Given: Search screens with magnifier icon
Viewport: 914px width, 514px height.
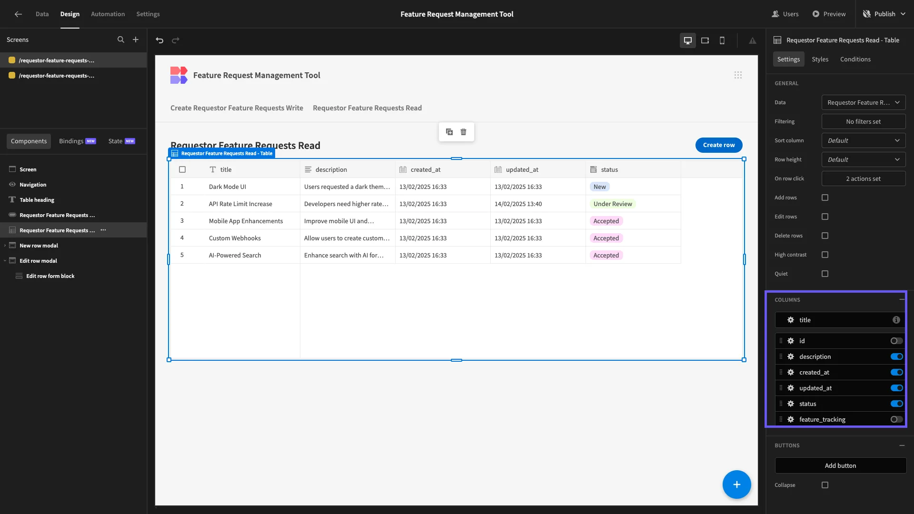Looking at the screenshot, I should pyautogui.click(x=121, y=40).
